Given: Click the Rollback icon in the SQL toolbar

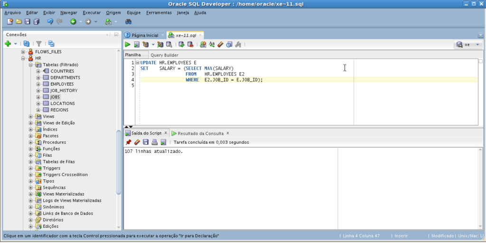Looking at the screenshot, I should [x=190, y=45].
